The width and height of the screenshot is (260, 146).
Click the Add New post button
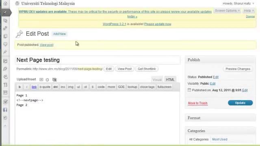coord(60,34)
